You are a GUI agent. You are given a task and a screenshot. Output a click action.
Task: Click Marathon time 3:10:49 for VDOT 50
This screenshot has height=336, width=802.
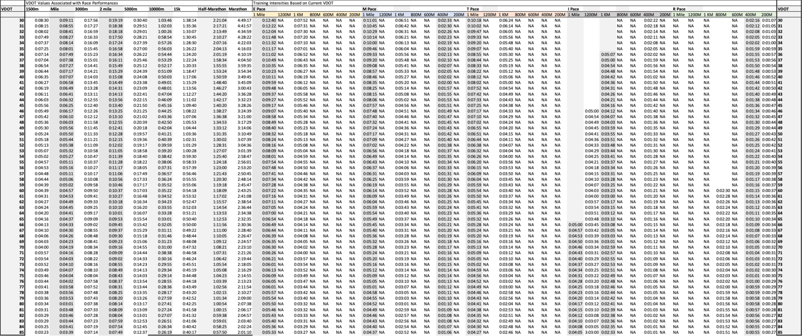[244, 134]
